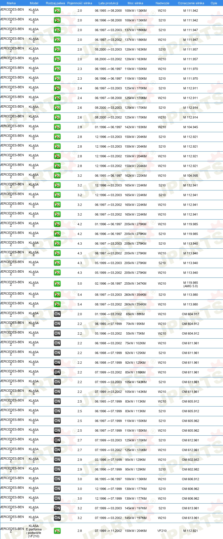The height and width of the screenshot is (539, 223).
Task: Click PB fuel icon for W210 M 111.942
Action: tap(57, 11)
